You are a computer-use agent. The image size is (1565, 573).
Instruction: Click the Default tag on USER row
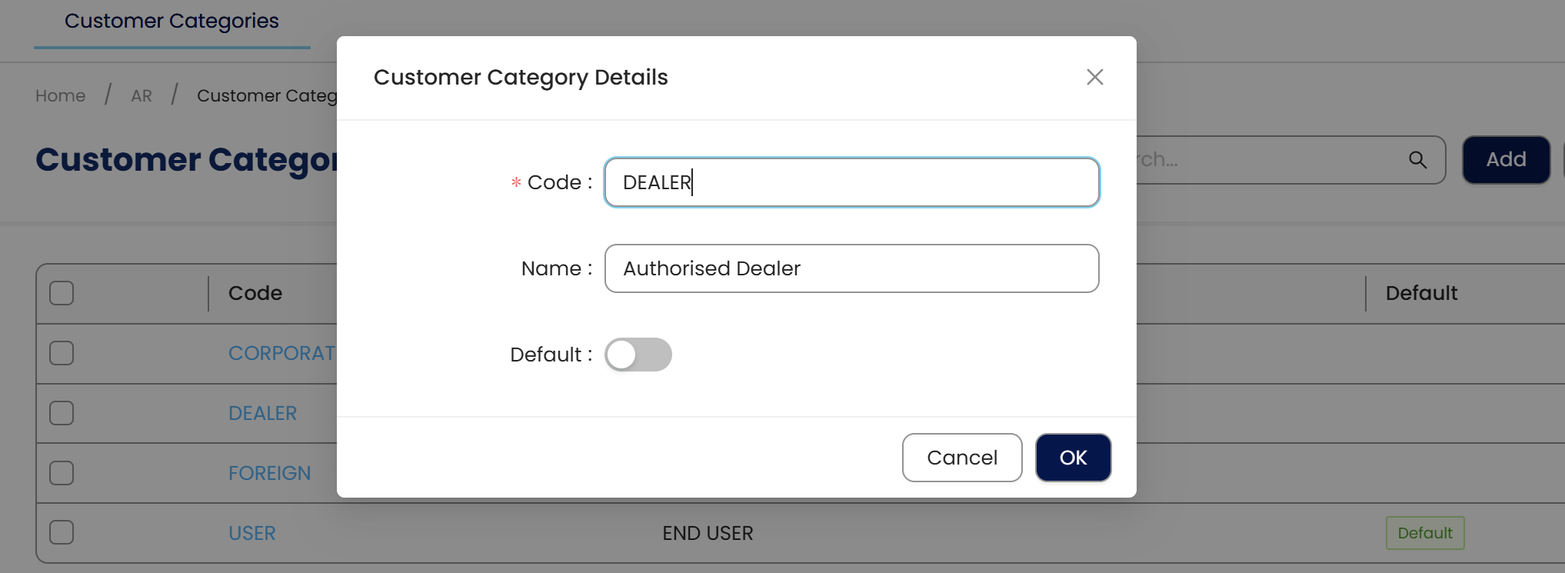[x=1424, y=533]
